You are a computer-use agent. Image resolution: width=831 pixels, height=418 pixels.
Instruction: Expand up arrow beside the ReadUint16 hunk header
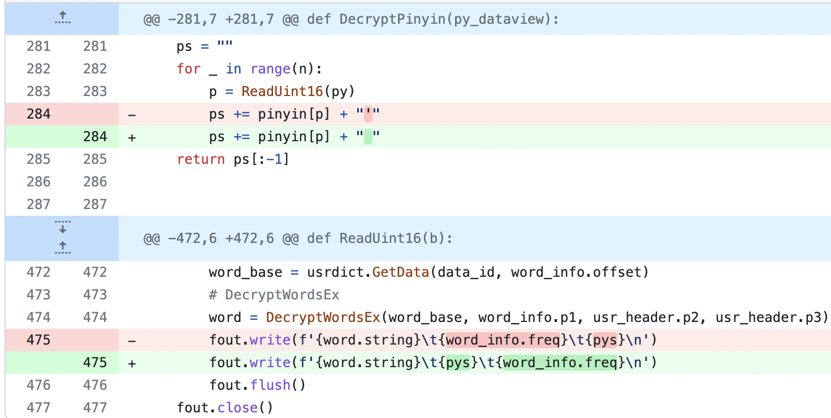tap(62, 247)
